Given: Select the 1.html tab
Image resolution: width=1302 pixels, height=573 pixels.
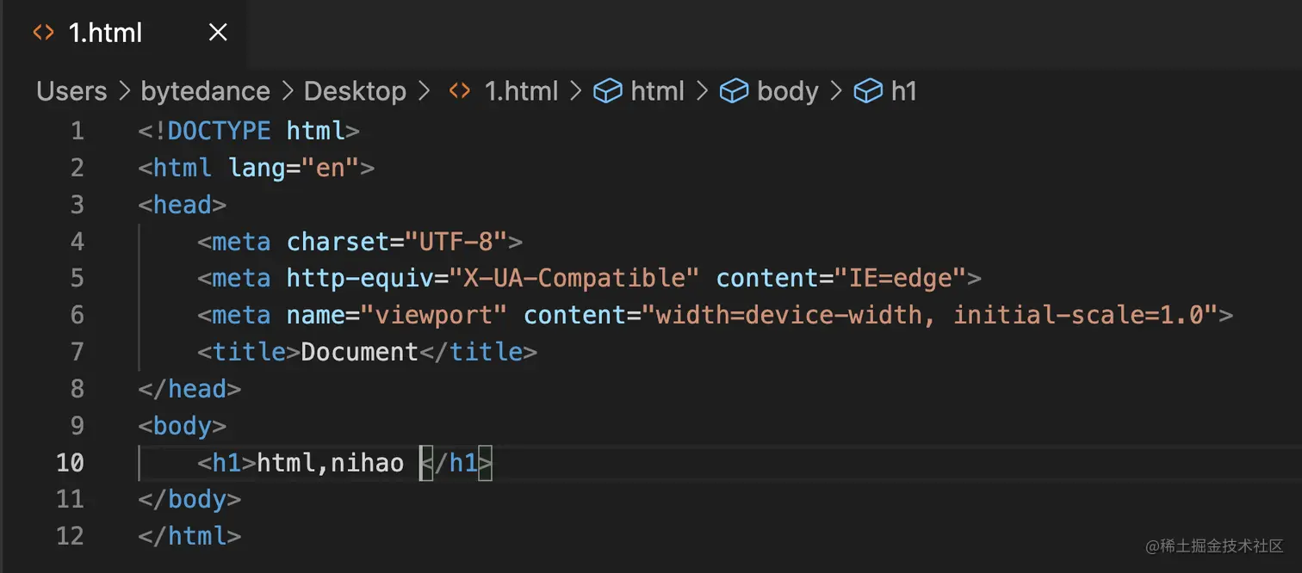Looking at the screenshot, I should 105,33.
